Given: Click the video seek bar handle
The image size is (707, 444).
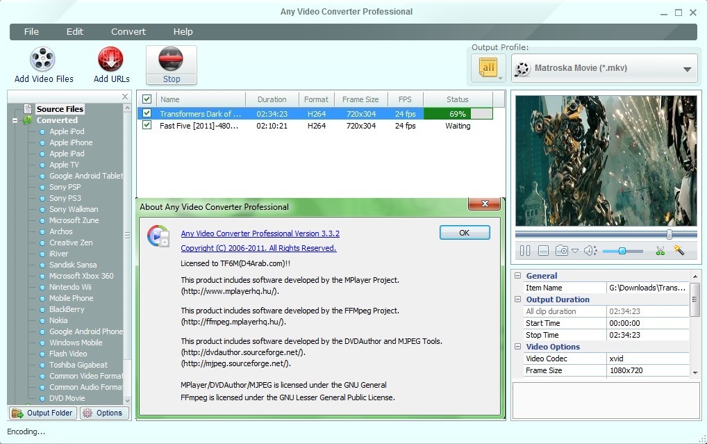Looking at the screenshot, I should [669, 234].
